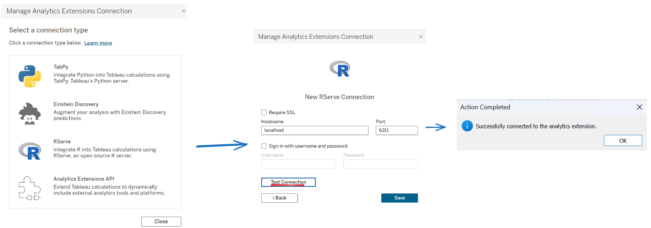Click the 'New RServe Connection' heading
This screenshot has height=228, width=651.
340,97
